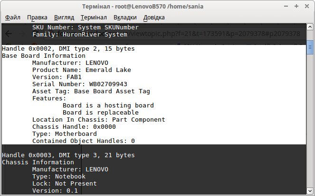Click the Type: Notebook line
The height and width of the screenshot is (196, 315).
coord(59,177)
